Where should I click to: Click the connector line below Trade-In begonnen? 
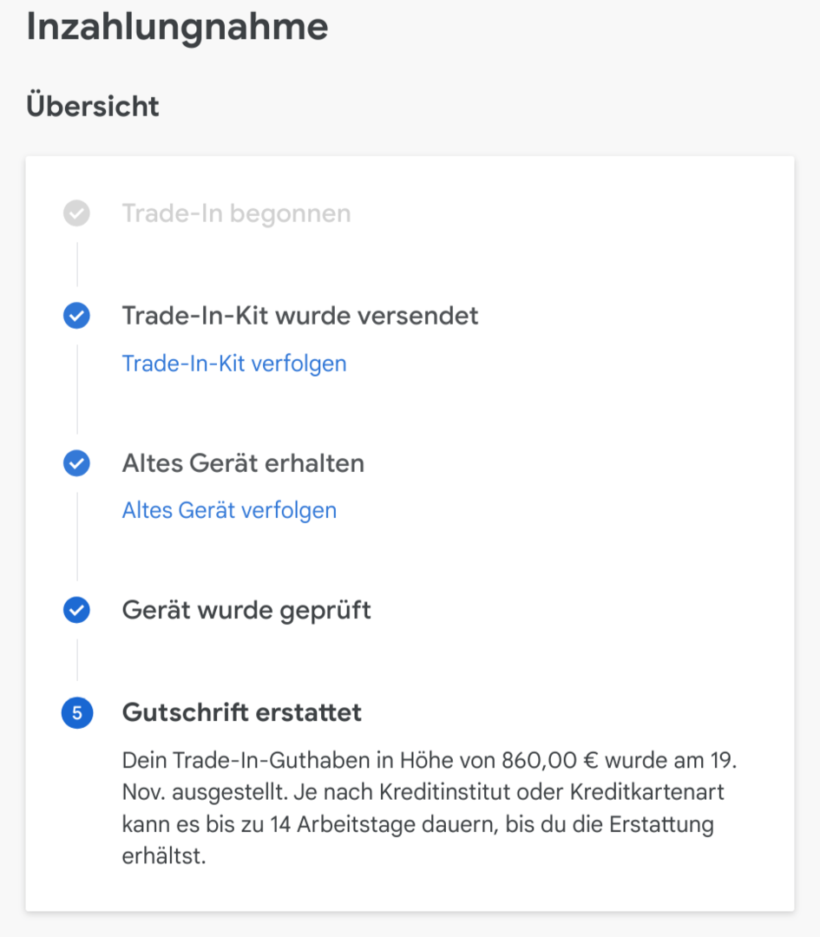pos(76,264)
